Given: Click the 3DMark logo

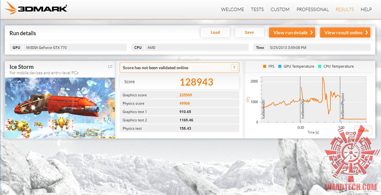Looking at the screenshot, I should pos(36,8).
